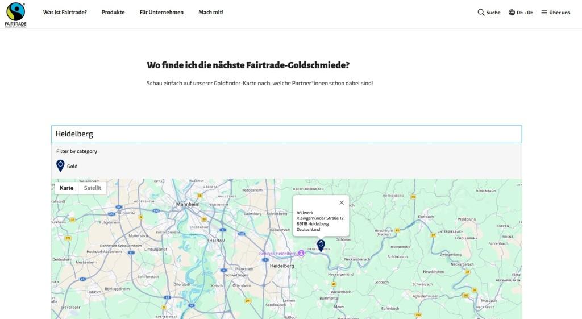582x319 pixels.
Task: Click the 'Filter by category' label
Action: tap(77, 151)
